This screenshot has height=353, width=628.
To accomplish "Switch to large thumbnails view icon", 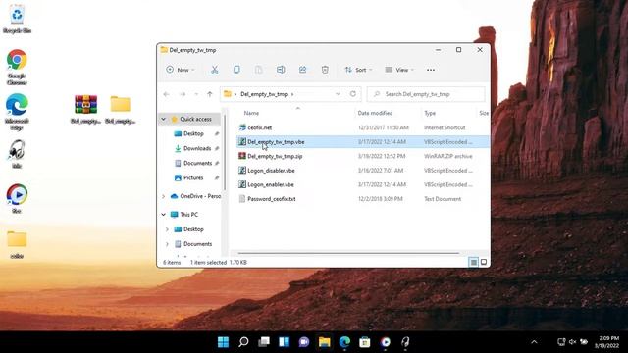I will 484,262.
